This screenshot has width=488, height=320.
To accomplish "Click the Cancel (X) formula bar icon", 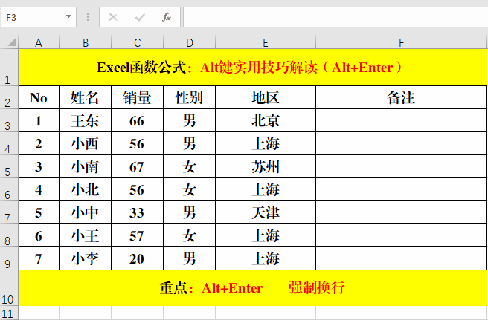I will click(113, 17).
